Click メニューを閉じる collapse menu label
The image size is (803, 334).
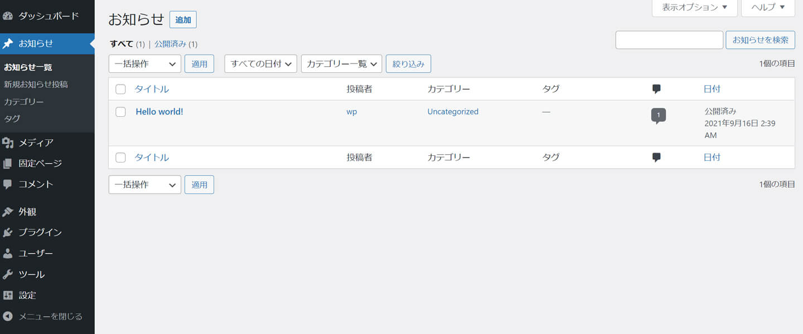(51, 316)
